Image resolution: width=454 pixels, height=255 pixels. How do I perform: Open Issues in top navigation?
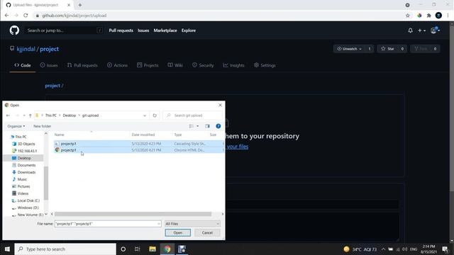pos(143,30)
